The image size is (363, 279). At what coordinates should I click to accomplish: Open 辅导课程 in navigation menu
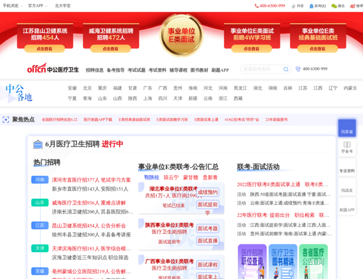[178, 70]
